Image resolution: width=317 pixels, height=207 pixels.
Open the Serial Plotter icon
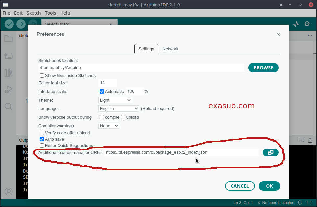pos(296,24)
